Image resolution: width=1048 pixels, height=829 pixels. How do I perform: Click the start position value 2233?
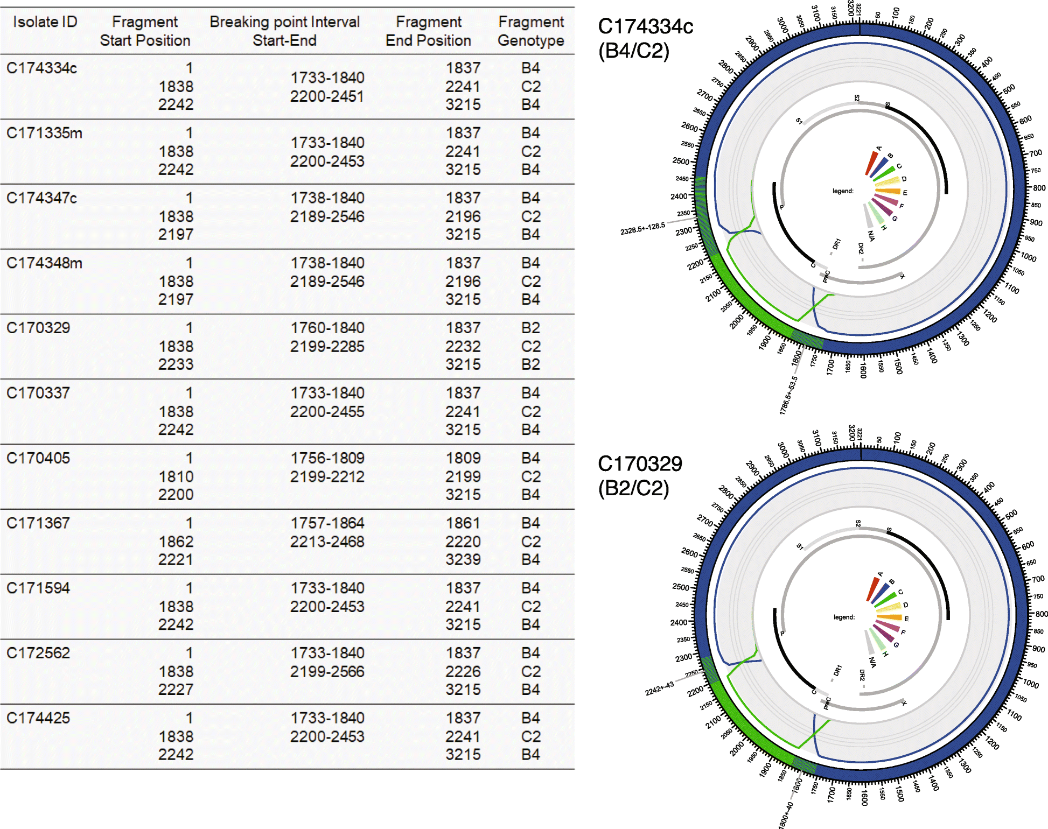click(x=176, y=364)
